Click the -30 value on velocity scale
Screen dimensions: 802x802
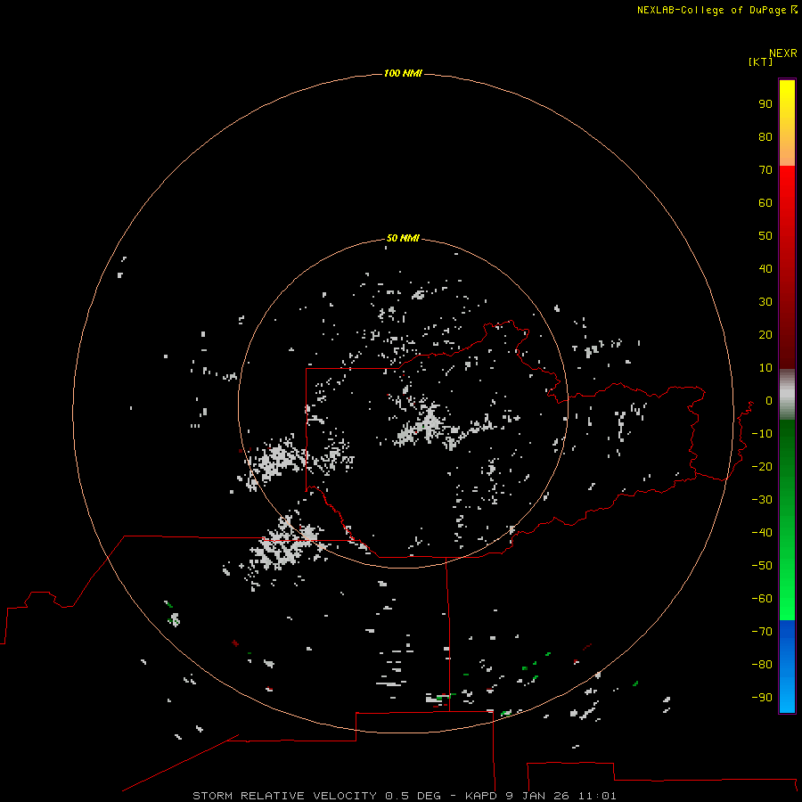click(762, 500)
